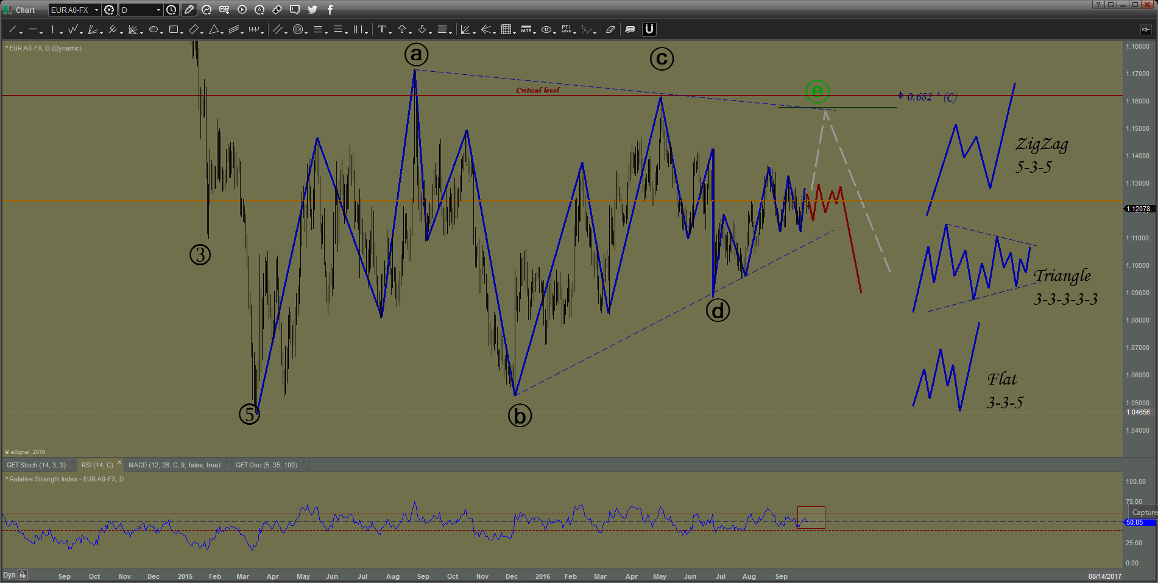Click the Capture button on right edge
Viewport: 1158px width, 583px height.
pyautogui.click(x=1143, y=512)
